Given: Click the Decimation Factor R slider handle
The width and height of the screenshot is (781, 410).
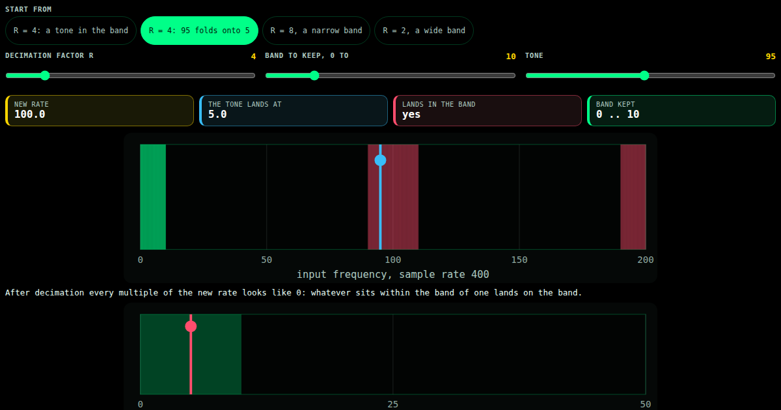Looking at the screenshot, I should tap(45, 75).
